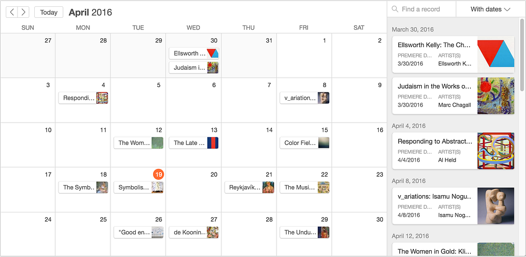Image resolution: width=526 pixels, height=257 pixels.
Task: Open the Ellsworth Kelly record card in sidebar
Action: pyautogui.click(x=453, y=55)
